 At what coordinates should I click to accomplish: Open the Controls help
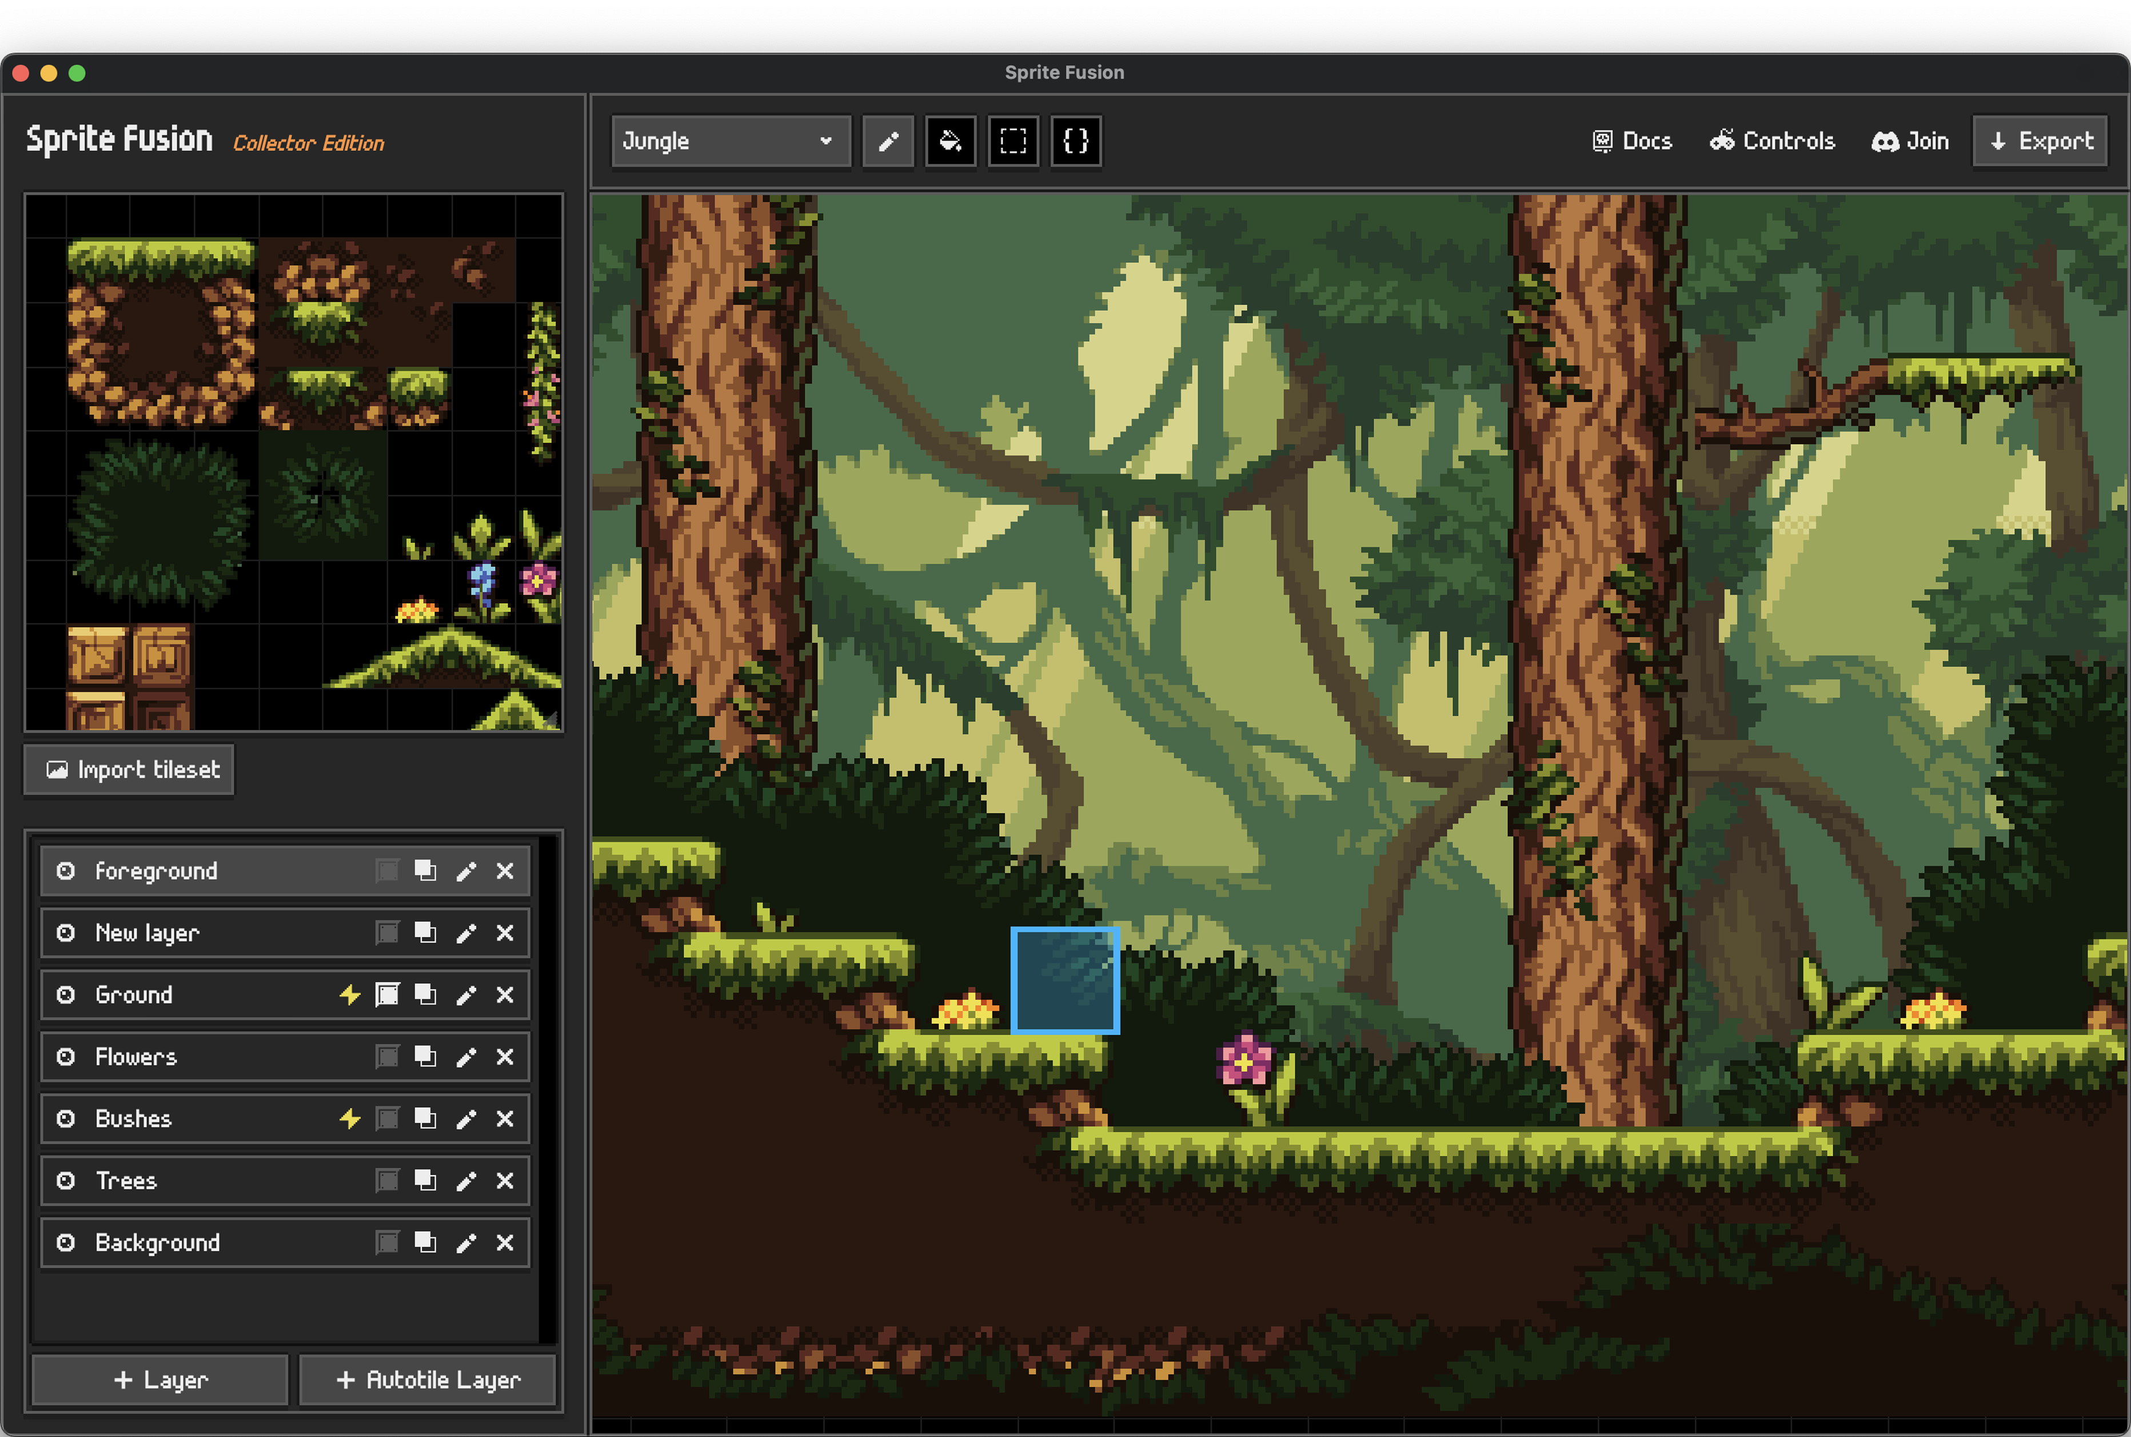click(x=1773, y=141)
